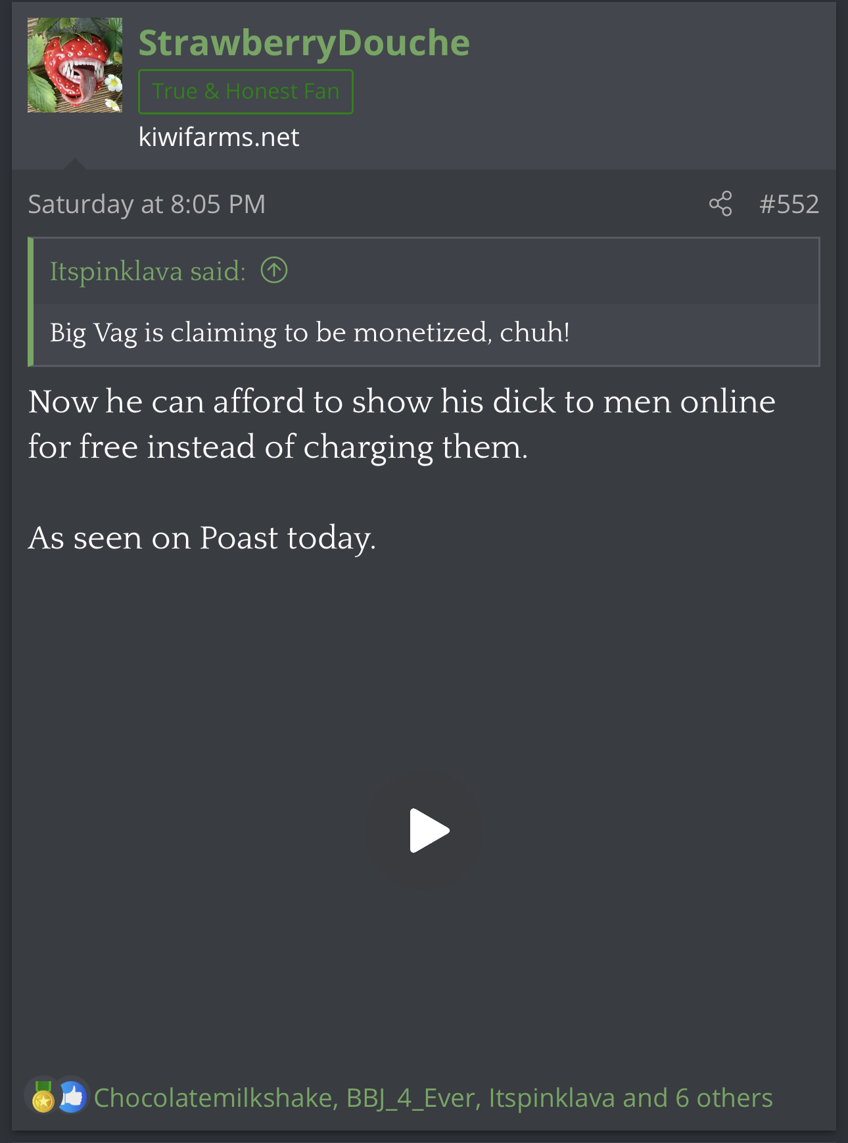Play the embedded video
Viewport: 848px width, 1143px height.
[429, 831]
